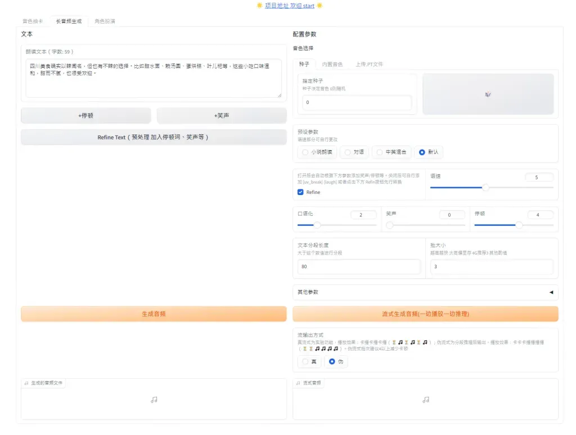Click the 流式生成音频 streaming button
Viewport: 576px width, 435px height.
pos(425,314)
